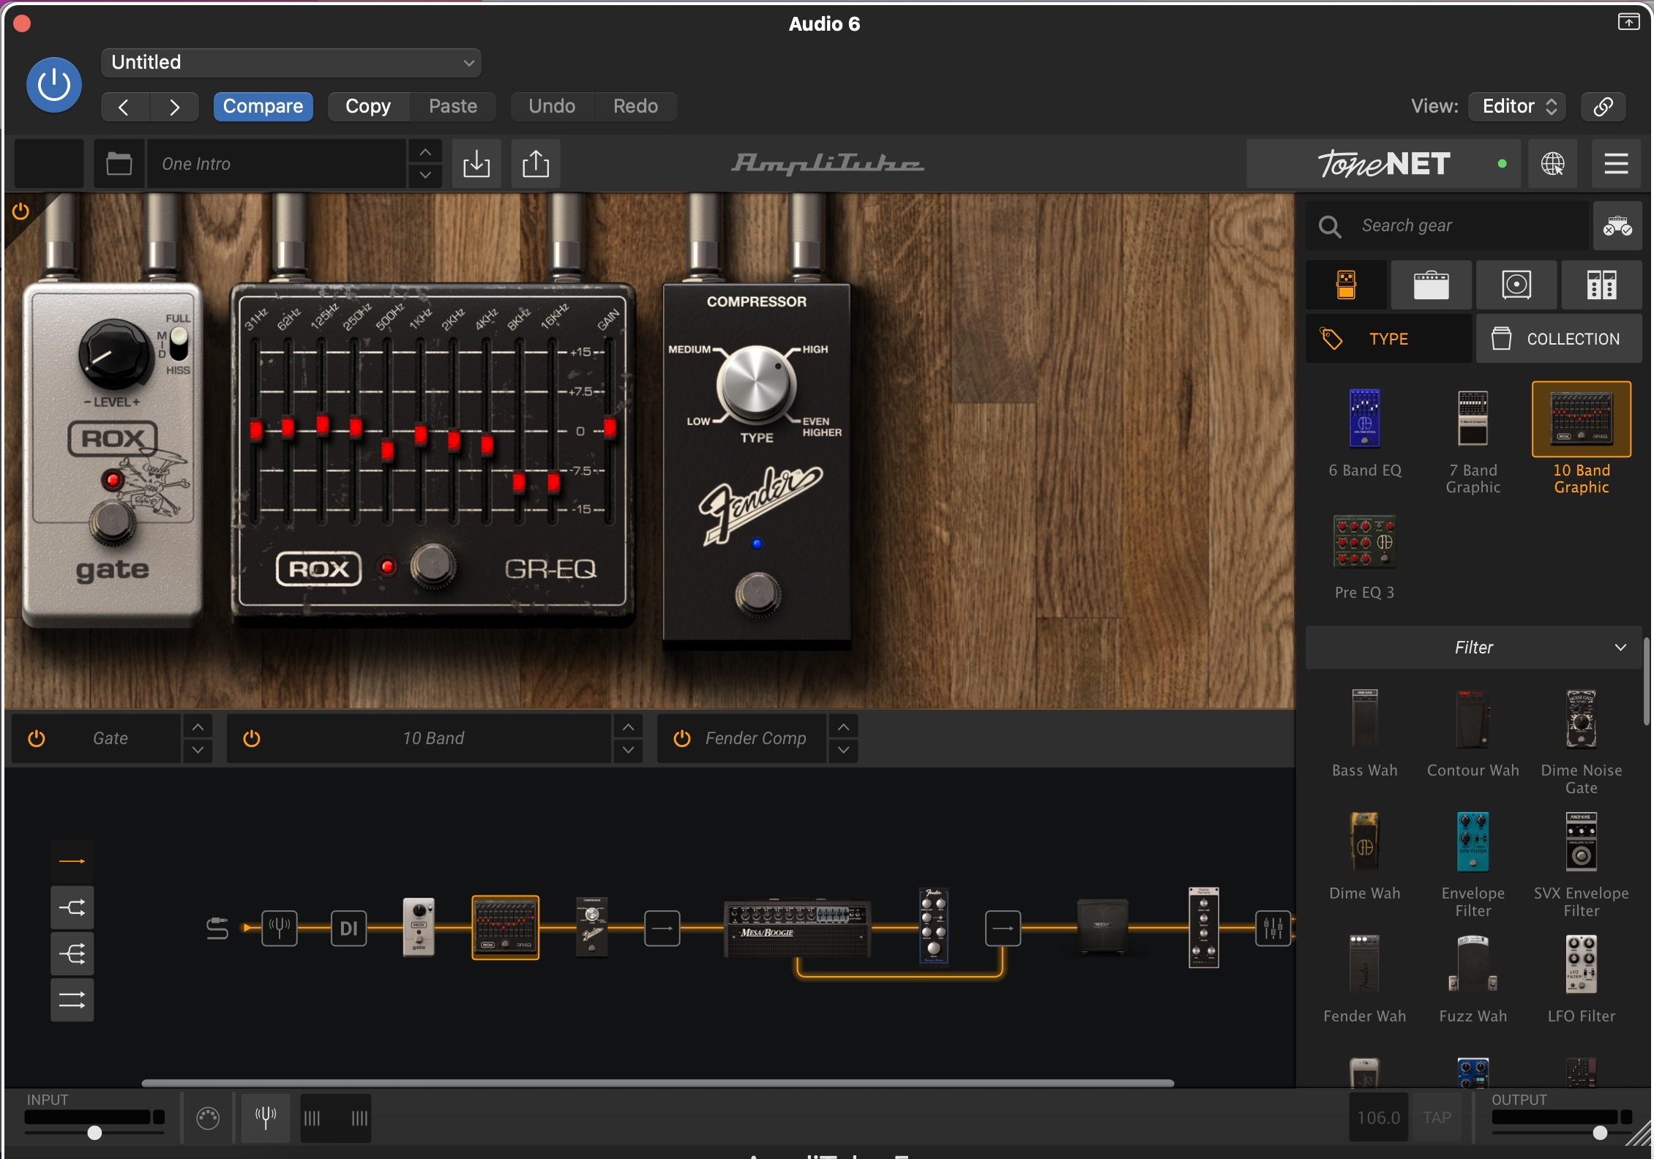
Task: Click the globe ToneNET browser icon
Action: (x=1552, y=164)
